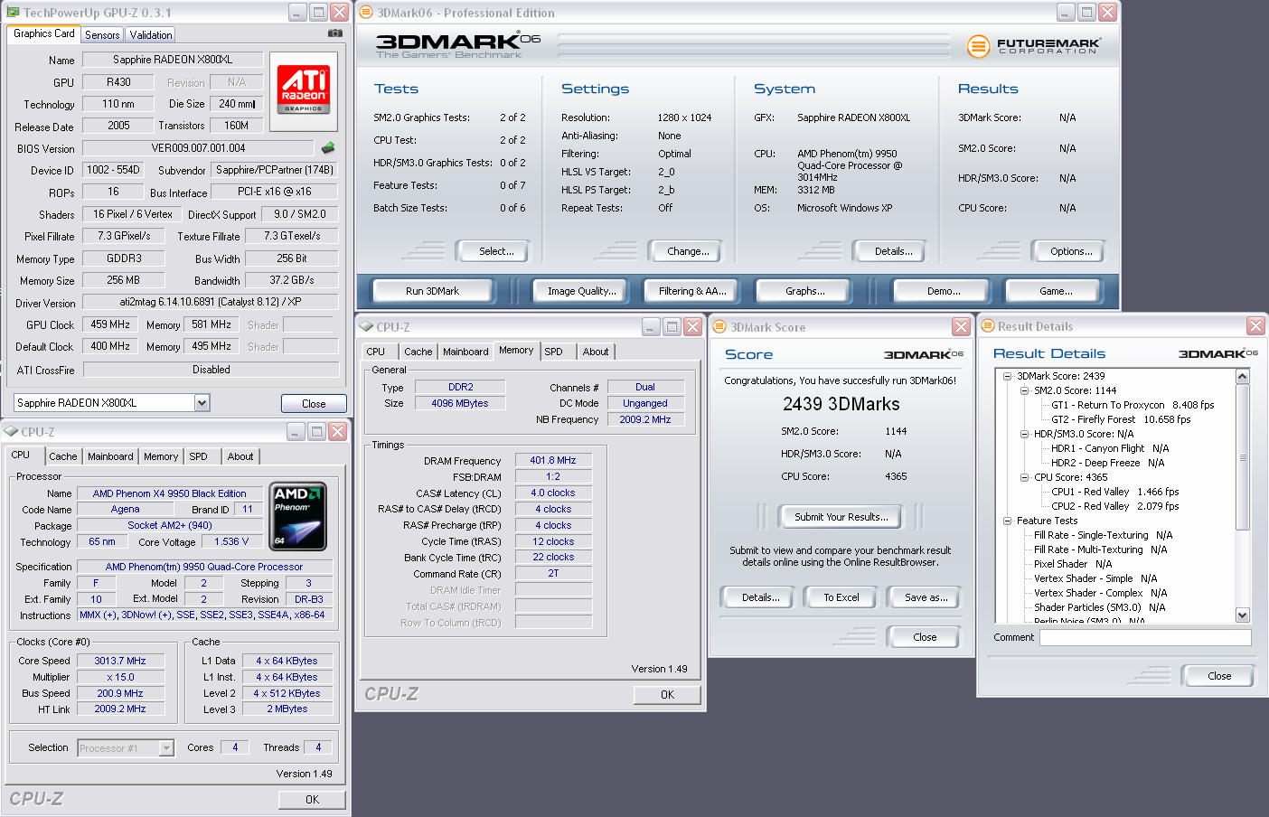Click the Close button in GPU-Z
1269x817 pixels.
[314, 404]
